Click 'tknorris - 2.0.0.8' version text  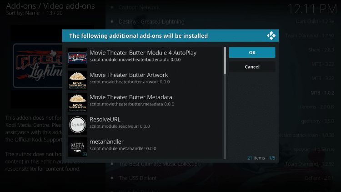[317, 107]
